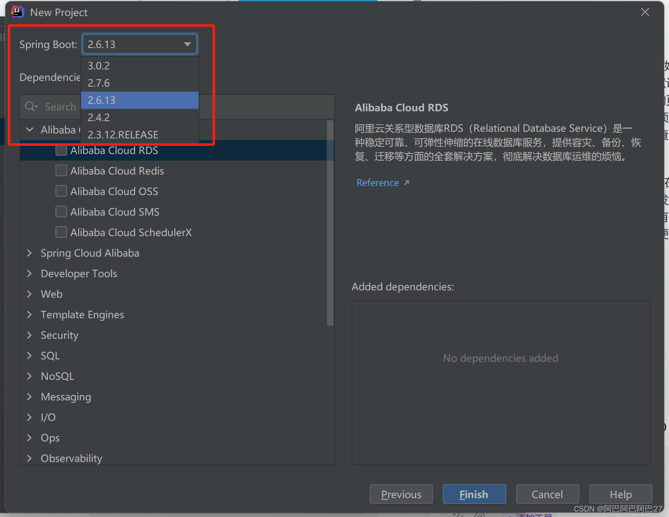The height and width of the screenshot is (517, 669).
Task: Check the Alibaba Cloud SchedulerX checkbox
Action: pyautogui.click(x=61, y=232)
